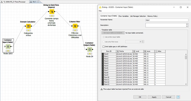Click the nBus column header
Screen dimensions: 191x101
click(x=160, y=51)
